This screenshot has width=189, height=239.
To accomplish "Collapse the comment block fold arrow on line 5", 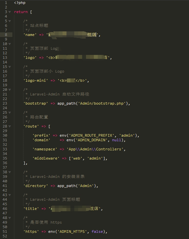I will [x=10, y=21].
